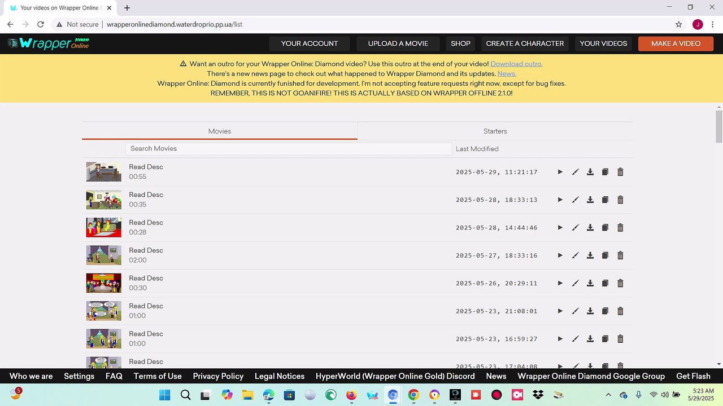The height and width of the screenshot is (406, 723).
Task: Open thumbnail of the 00:35 video
Action: 104,200
